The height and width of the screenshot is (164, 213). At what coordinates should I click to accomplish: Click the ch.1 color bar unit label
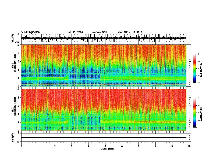pyautogui.click(x=201, y=70)
